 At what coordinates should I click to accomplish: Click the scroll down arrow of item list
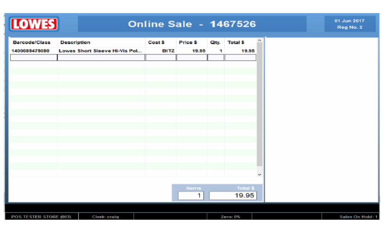(x=259, y=175)
